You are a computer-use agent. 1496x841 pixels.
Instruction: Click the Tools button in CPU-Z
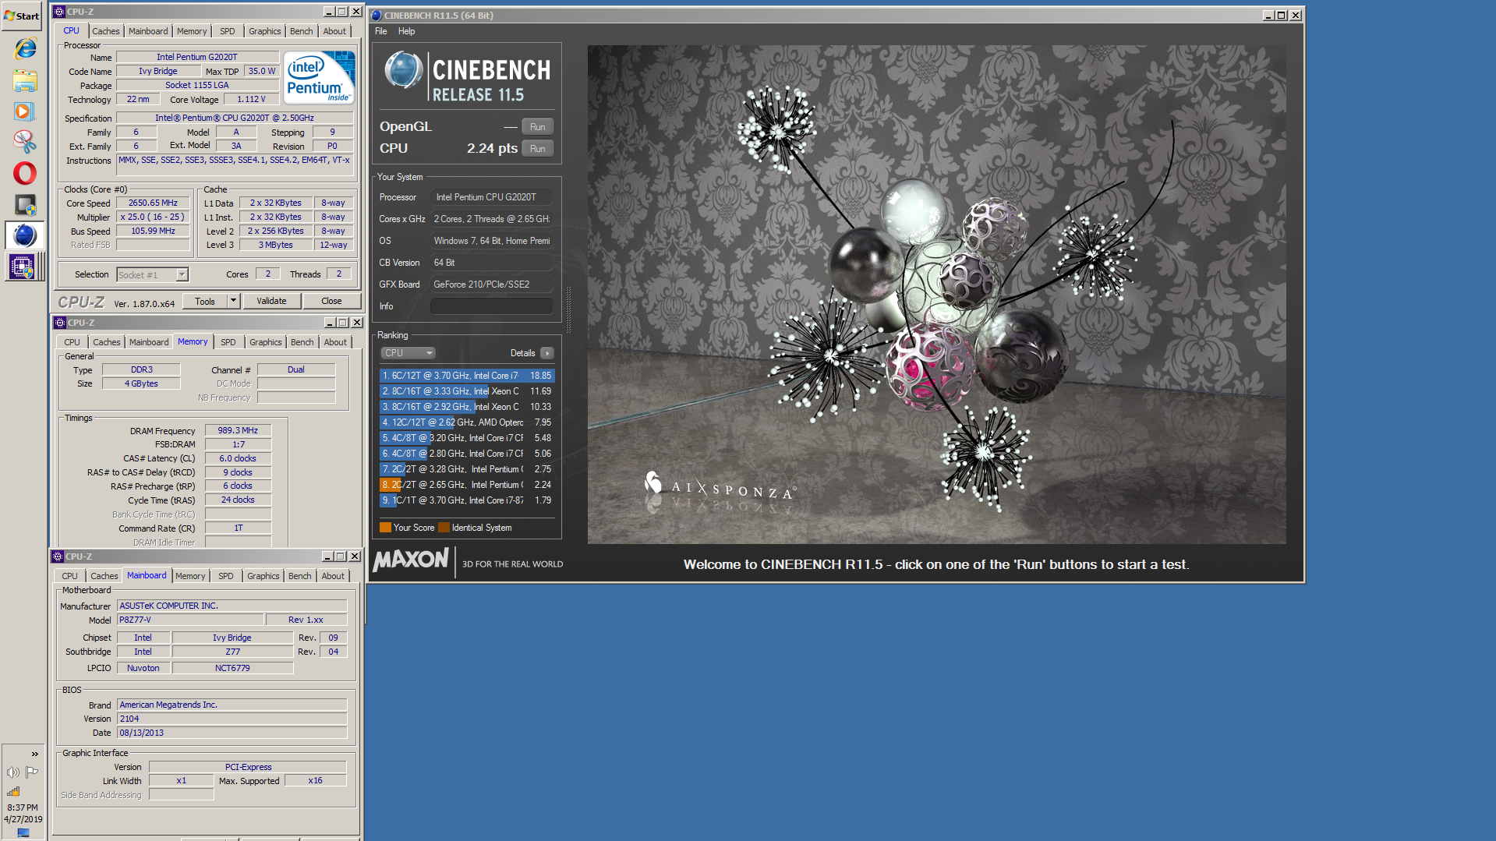tap(205, 301)
